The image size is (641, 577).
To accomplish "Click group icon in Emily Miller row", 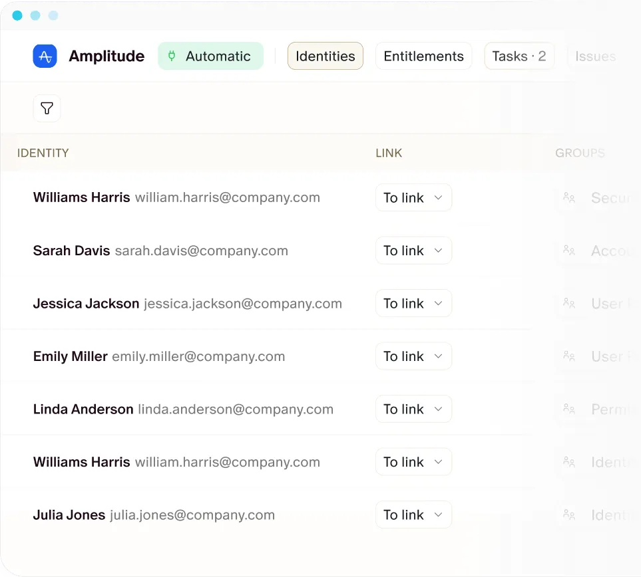I will (x=568, y=356).
